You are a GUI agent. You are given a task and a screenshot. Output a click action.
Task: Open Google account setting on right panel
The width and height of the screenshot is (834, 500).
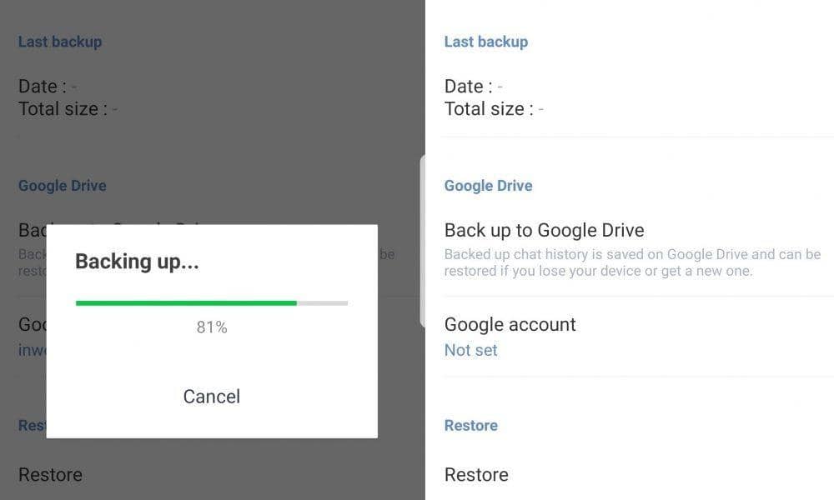point(510,324)
